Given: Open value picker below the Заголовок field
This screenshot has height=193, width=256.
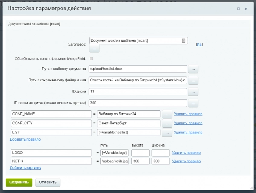Looking at the screenshot, I should coord(94,49).
